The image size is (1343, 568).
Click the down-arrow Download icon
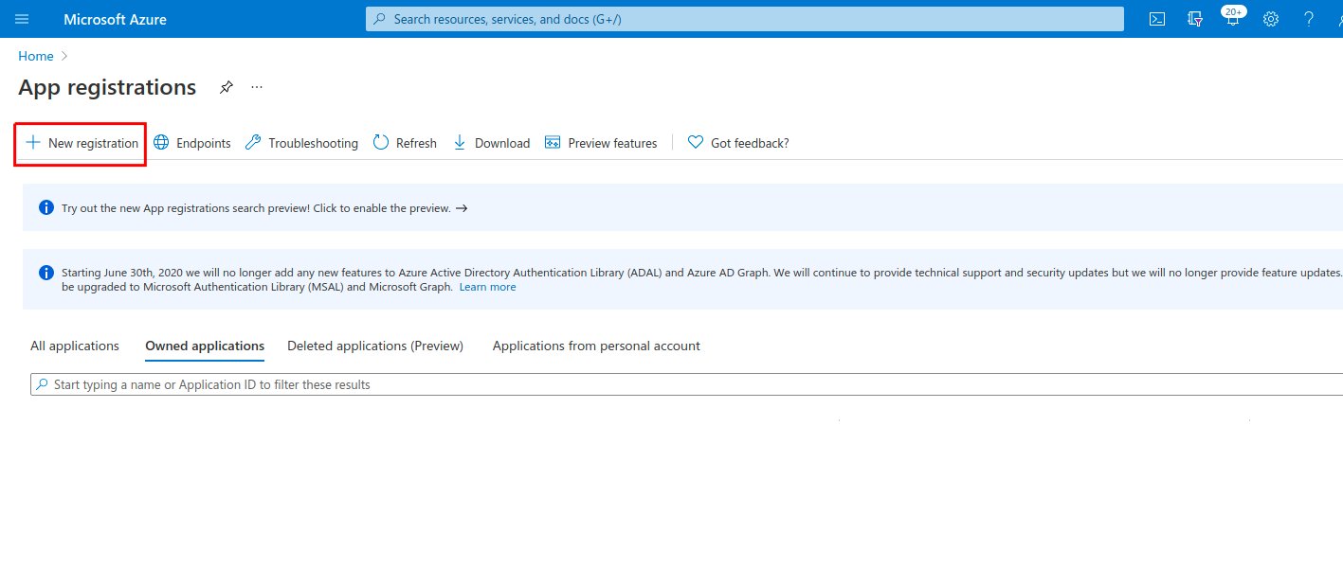coord(460,142)
